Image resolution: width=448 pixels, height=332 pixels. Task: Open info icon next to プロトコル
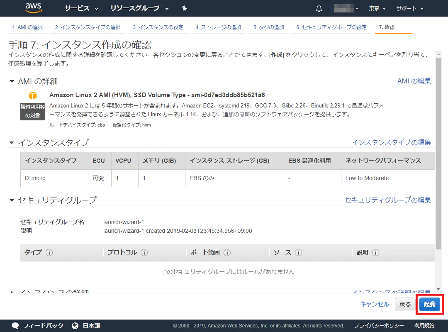(x=144, y=252)
